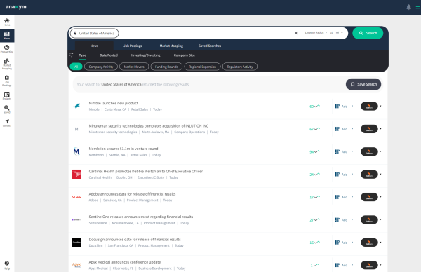
Task: Decrease location radius with minus
Action: (326, 33)
